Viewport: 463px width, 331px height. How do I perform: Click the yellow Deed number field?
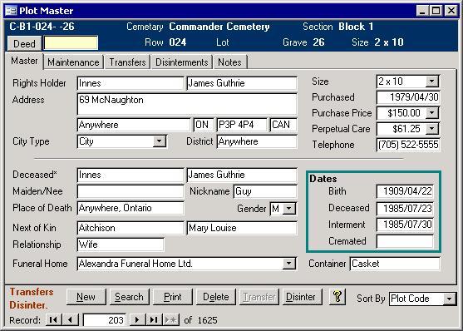tap(71, 43)
